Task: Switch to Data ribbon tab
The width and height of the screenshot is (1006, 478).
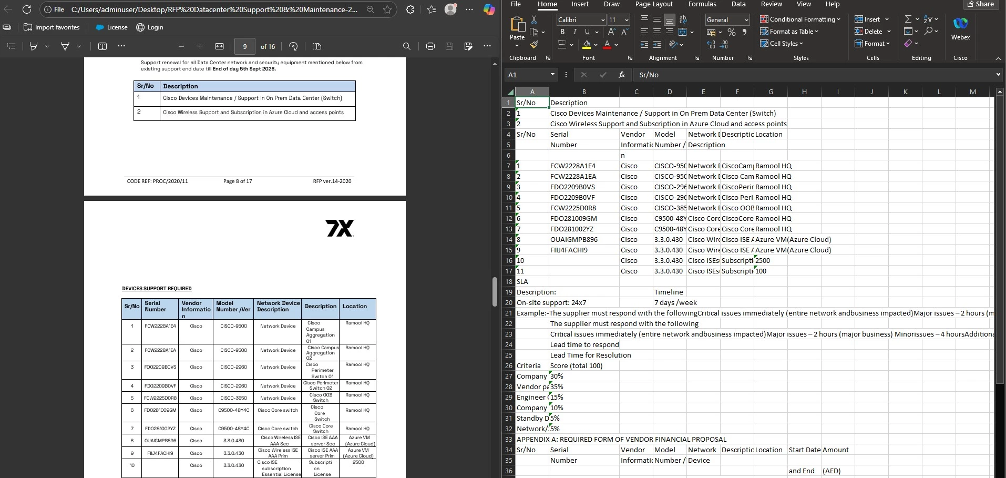Action: click(738, 4)
